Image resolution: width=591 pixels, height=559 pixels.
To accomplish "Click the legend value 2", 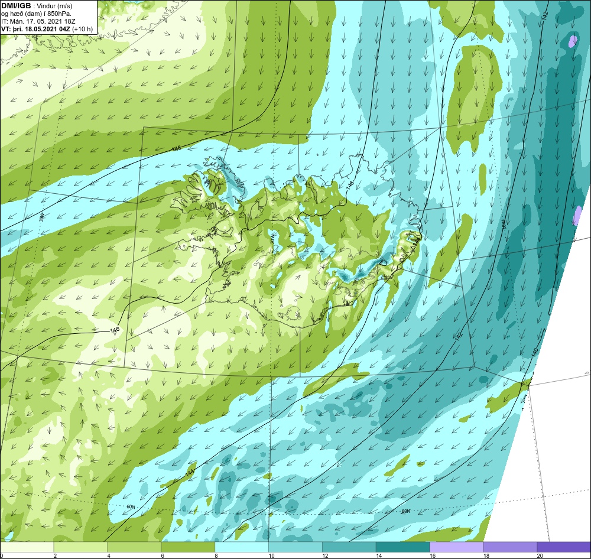I will click(56, 555).
